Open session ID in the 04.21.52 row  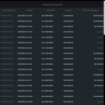pos(7,21)
